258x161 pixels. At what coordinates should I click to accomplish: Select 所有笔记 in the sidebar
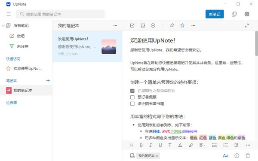pyautogui.click(x=21, y=25)
